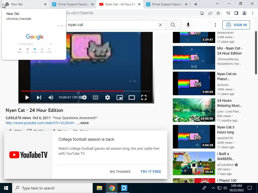Open 24 Hours Relaxing Music thumbnail

(x=194, y=110)
